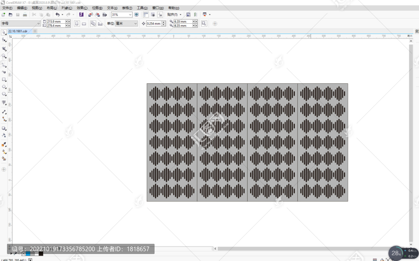This screenshot has height=261, width=419.
Task: Select the Parallel Dimension tool
Action: (x=4, y=112)
